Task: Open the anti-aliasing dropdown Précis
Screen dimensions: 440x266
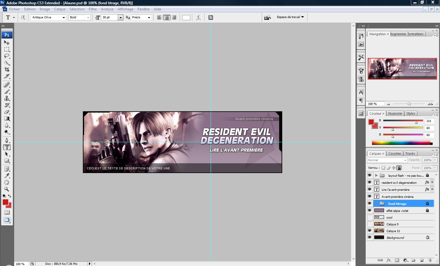Action: coord(149,17)
